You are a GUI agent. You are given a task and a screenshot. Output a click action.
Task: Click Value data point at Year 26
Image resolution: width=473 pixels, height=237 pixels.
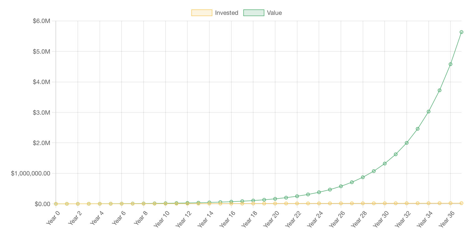(x=341, y=186)
